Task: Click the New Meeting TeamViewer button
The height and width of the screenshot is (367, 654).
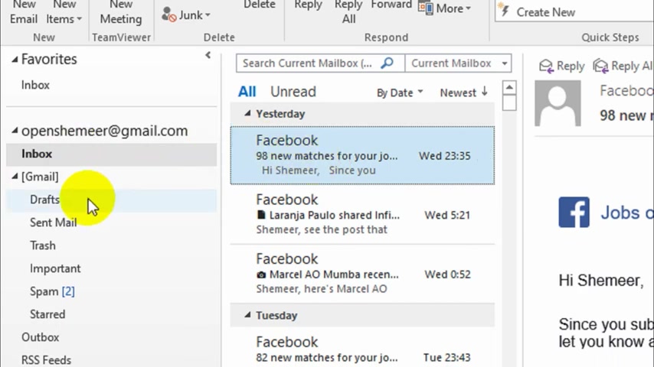Action: coord(121,11)
